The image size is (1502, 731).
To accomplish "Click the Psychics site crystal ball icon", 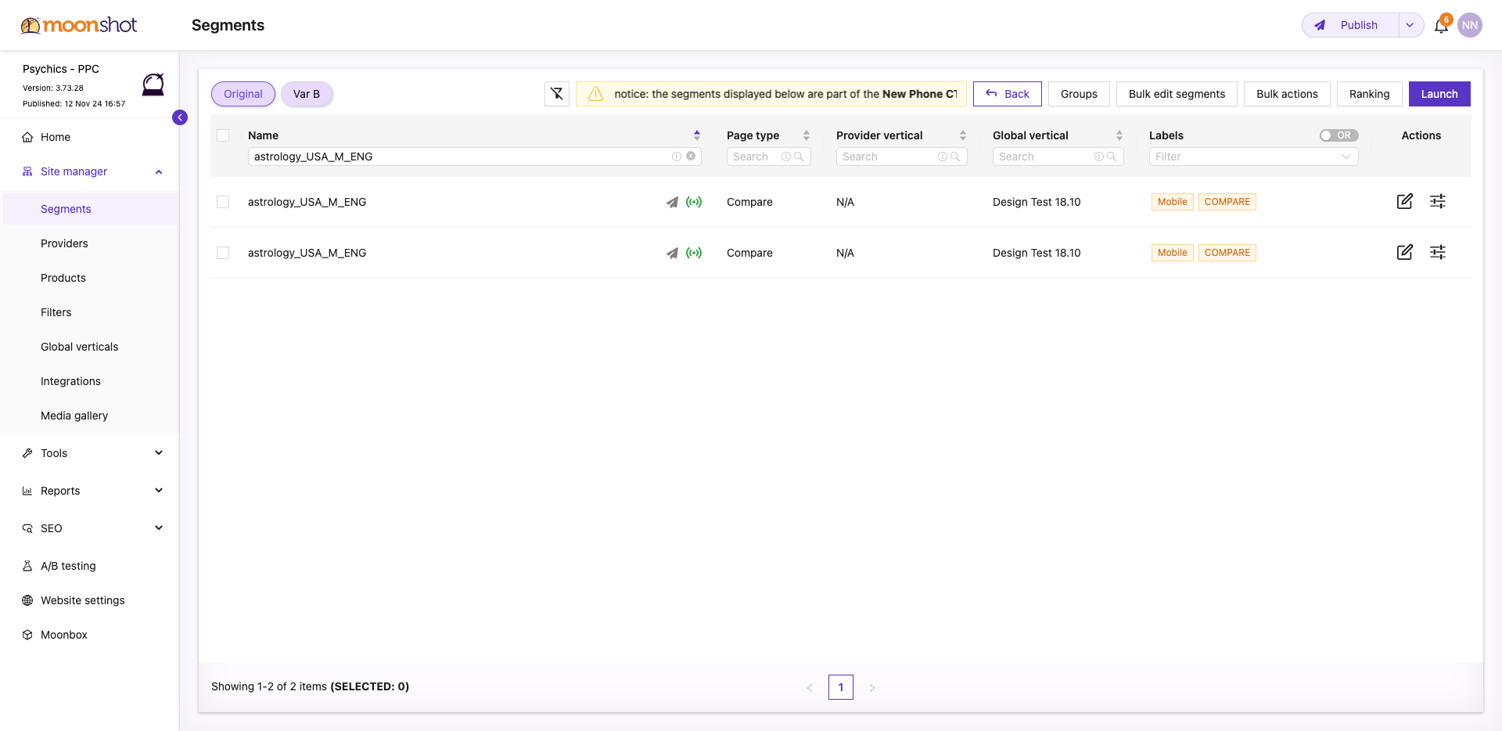I will tap(153, 85).
